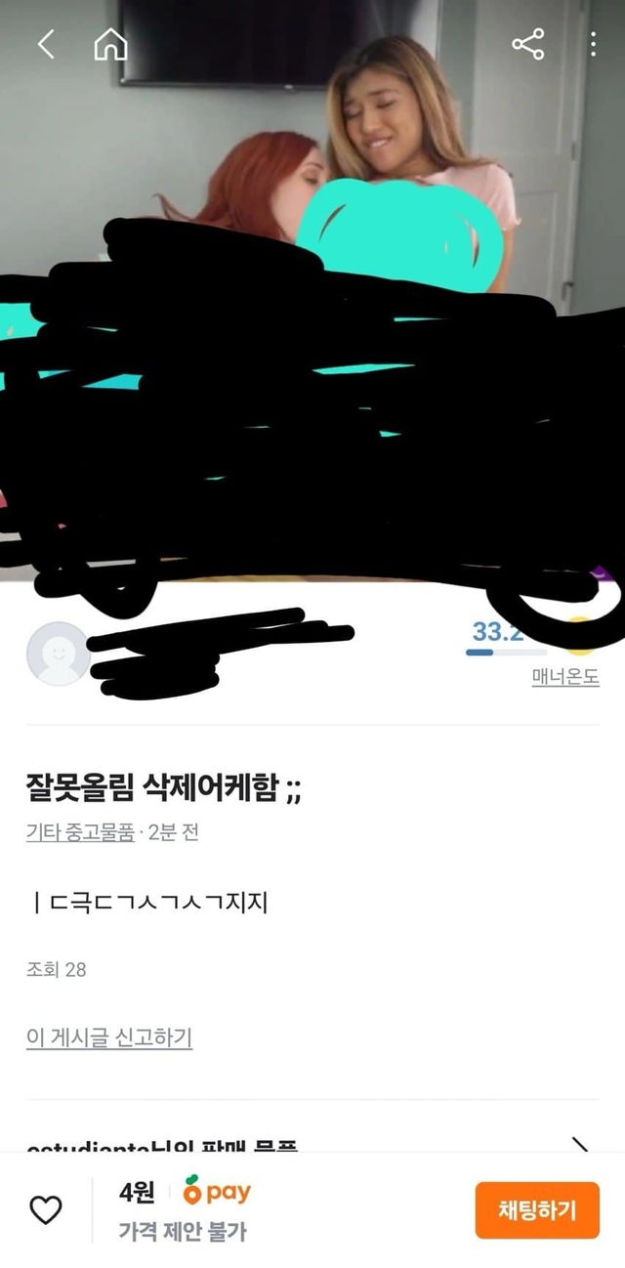
Task: Open the three-dot more options menu
Action: pos(593,44)
